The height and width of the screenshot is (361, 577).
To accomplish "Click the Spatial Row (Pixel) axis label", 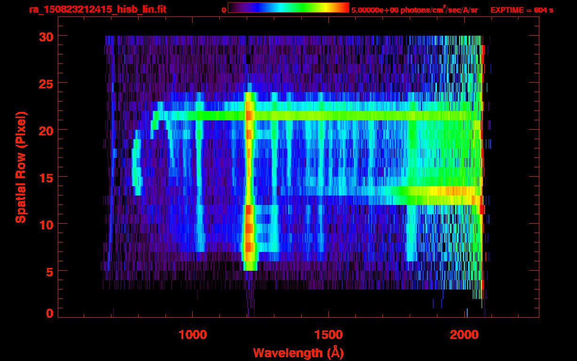I will [21, 167].
